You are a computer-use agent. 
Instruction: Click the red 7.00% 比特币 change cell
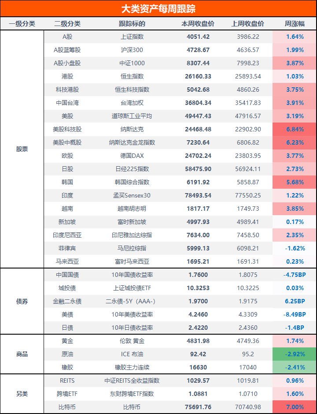295,407
